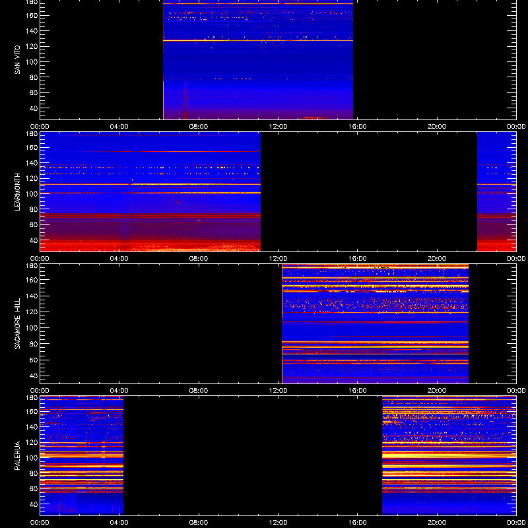Image resolution: width=528 pixels, height=528 pixels.
Task: Select Learmonth's spectrogram block starting at 00:00
Action: tap(150, 191)
